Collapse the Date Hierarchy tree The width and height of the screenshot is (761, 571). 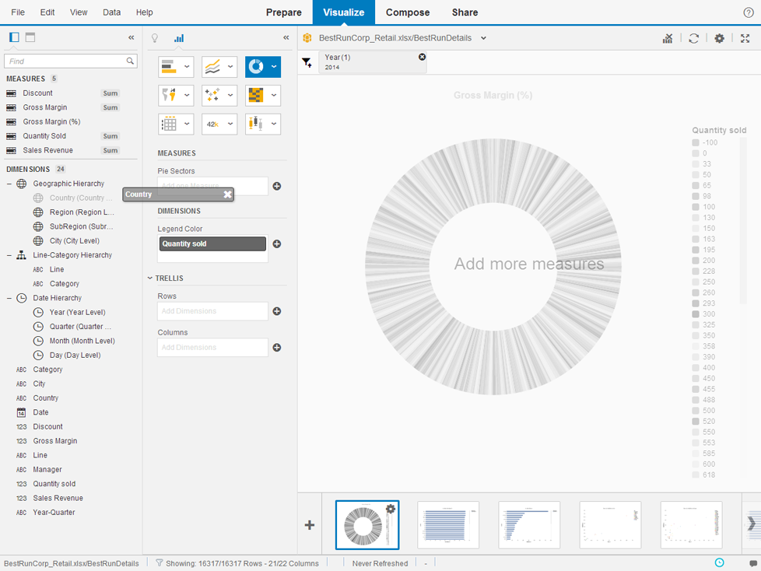click(9, 298)
